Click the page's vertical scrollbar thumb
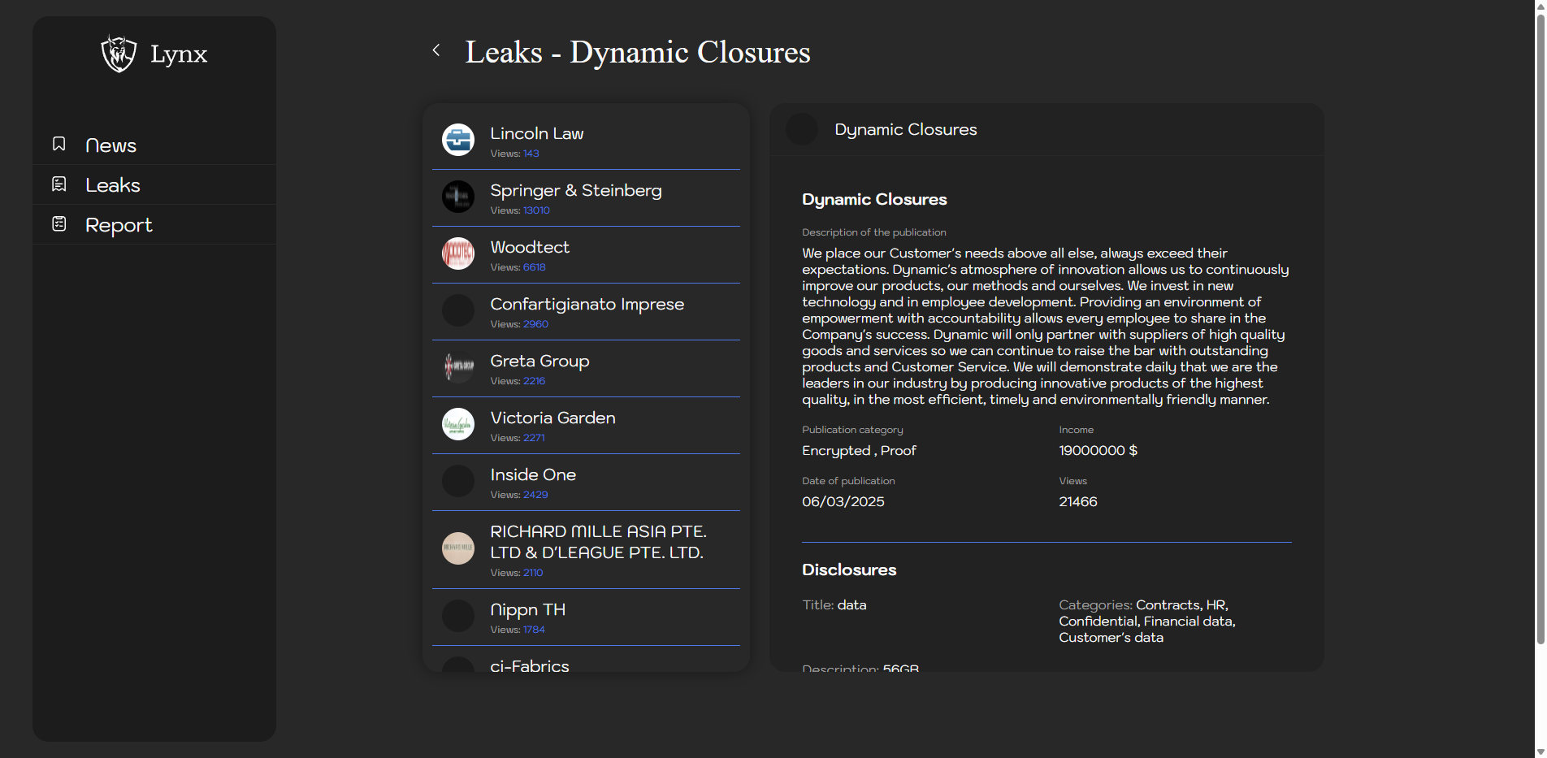Screen dimensions: 1547x758 point(1540,325)
